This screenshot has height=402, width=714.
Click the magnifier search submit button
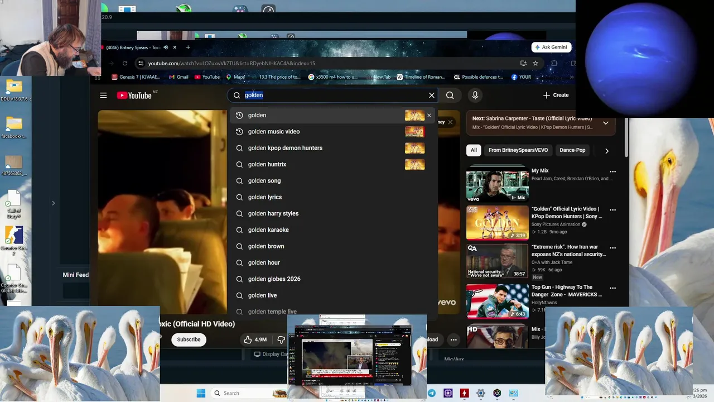tap(450, 95)
